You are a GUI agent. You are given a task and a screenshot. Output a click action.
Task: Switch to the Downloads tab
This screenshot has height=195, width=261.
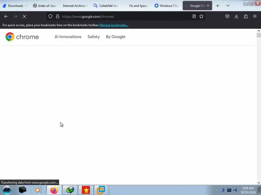pos(15,6)
